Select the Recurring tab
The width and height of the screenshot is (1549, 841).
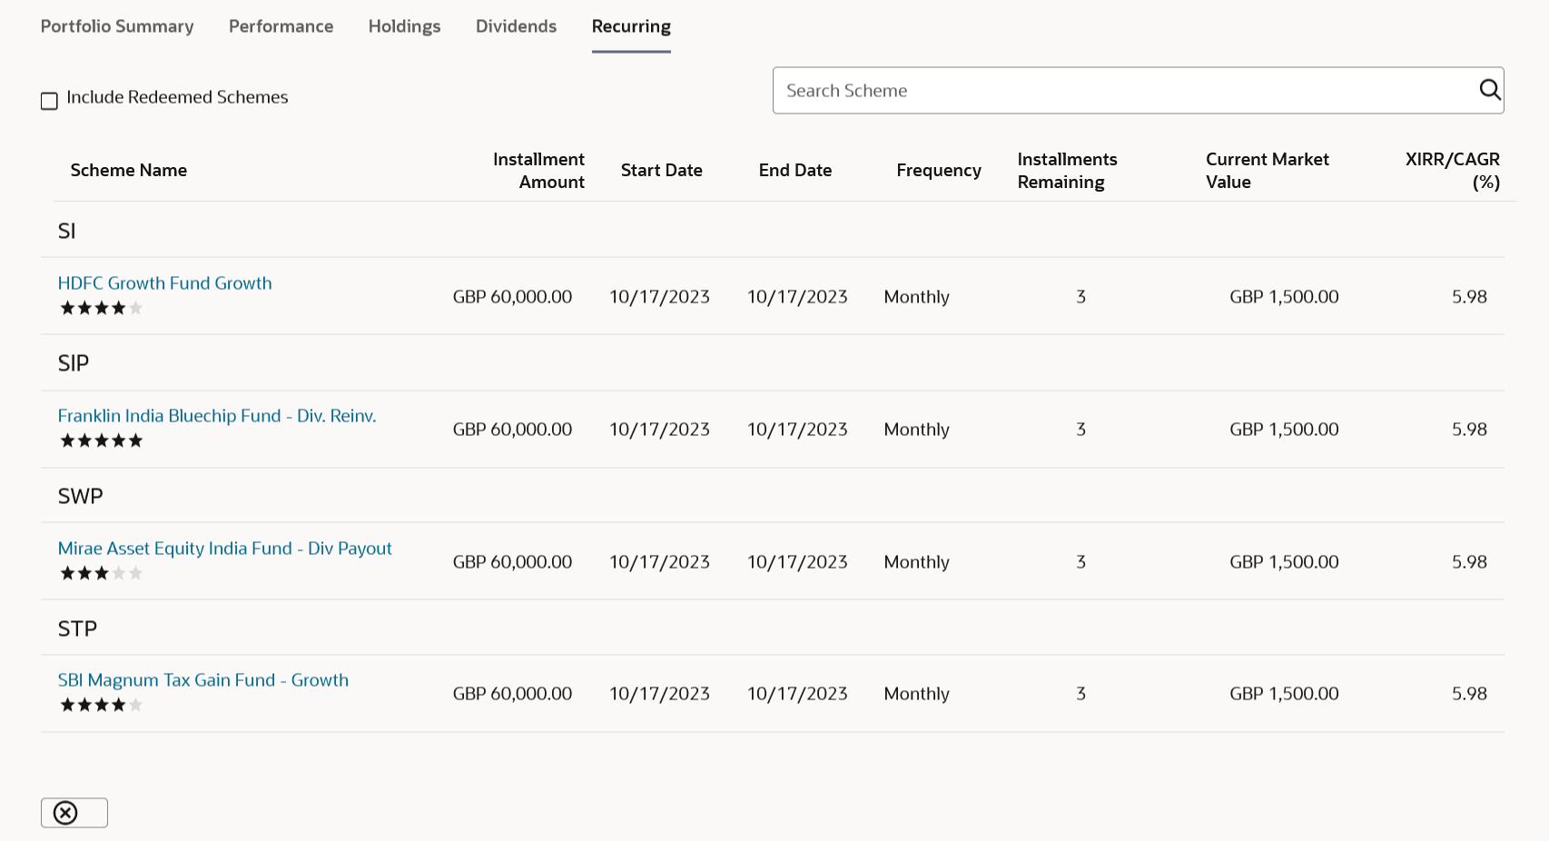point(631,26)
